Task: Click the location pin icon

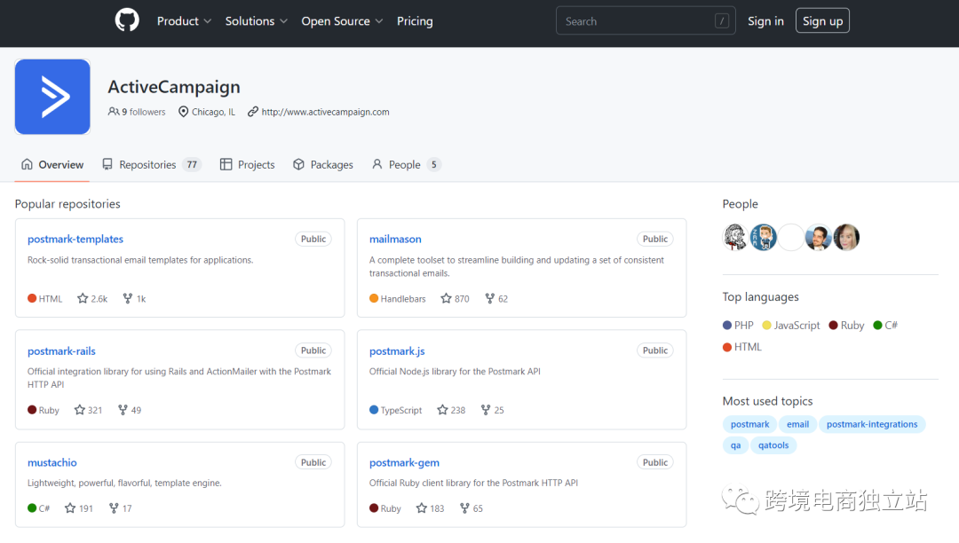Action: (183, 111)
